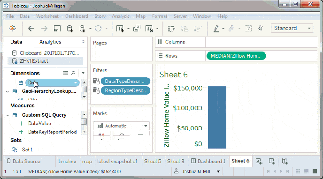Open the Format menu
Image resolution: width=323 pixels, height=179 pixels.
click(x=160, y=16)
